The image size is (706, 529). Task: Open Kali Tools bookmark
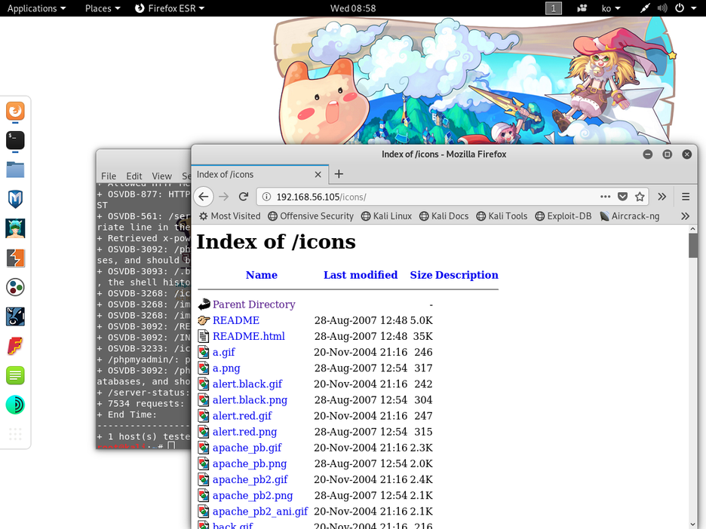(x=502, y=216)
